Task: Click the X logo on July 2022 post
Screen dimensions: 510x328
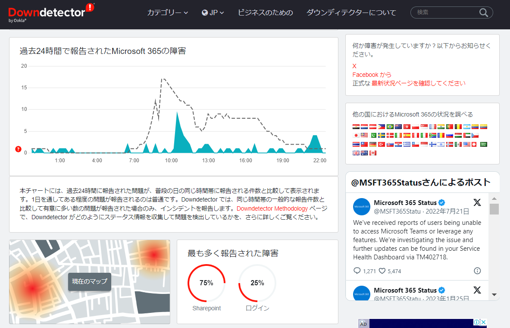Action: [x=477, y=202]
